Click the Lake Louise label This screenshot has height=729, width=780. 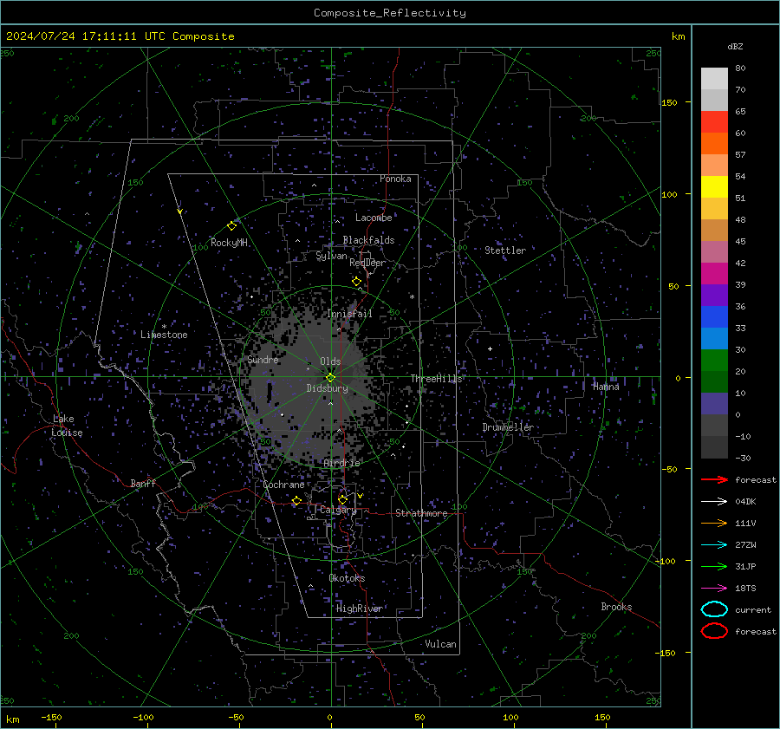click(x=67, y=426)
